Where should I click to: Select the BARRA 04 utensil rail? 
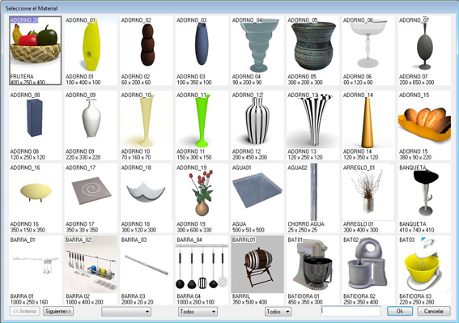202,270
